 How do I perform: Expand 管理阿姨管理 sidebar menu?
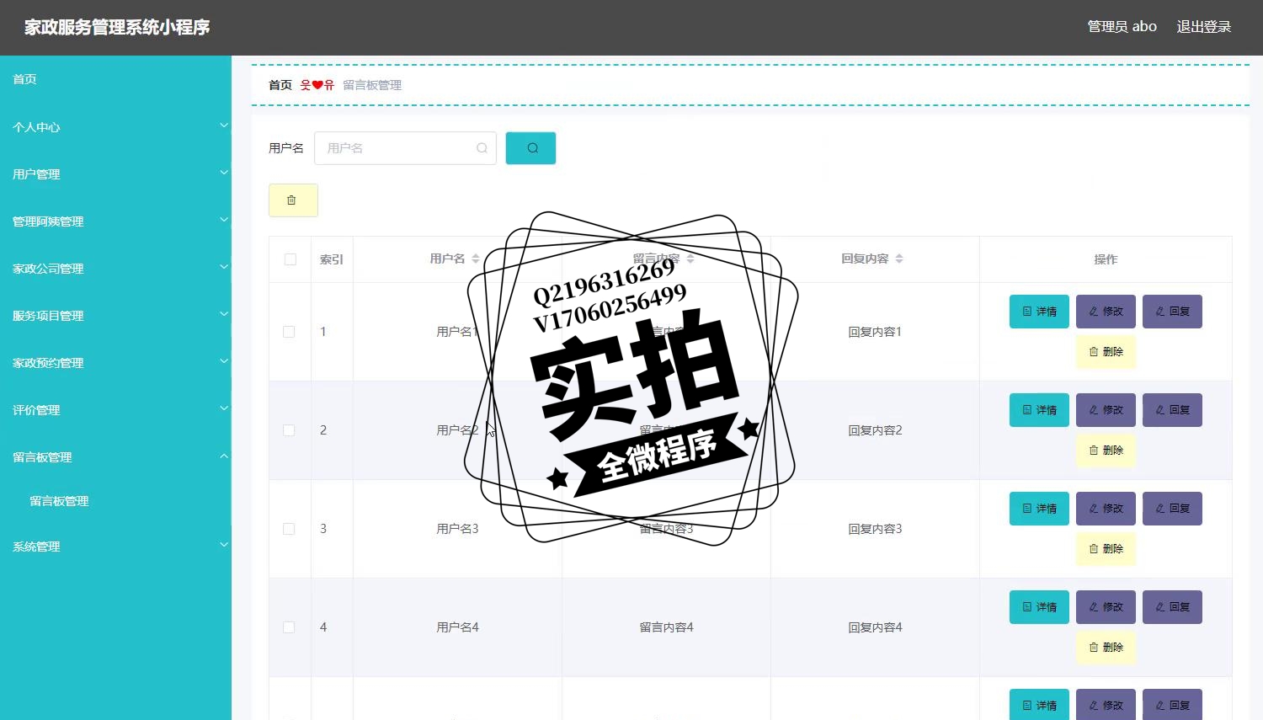(115, 221)
